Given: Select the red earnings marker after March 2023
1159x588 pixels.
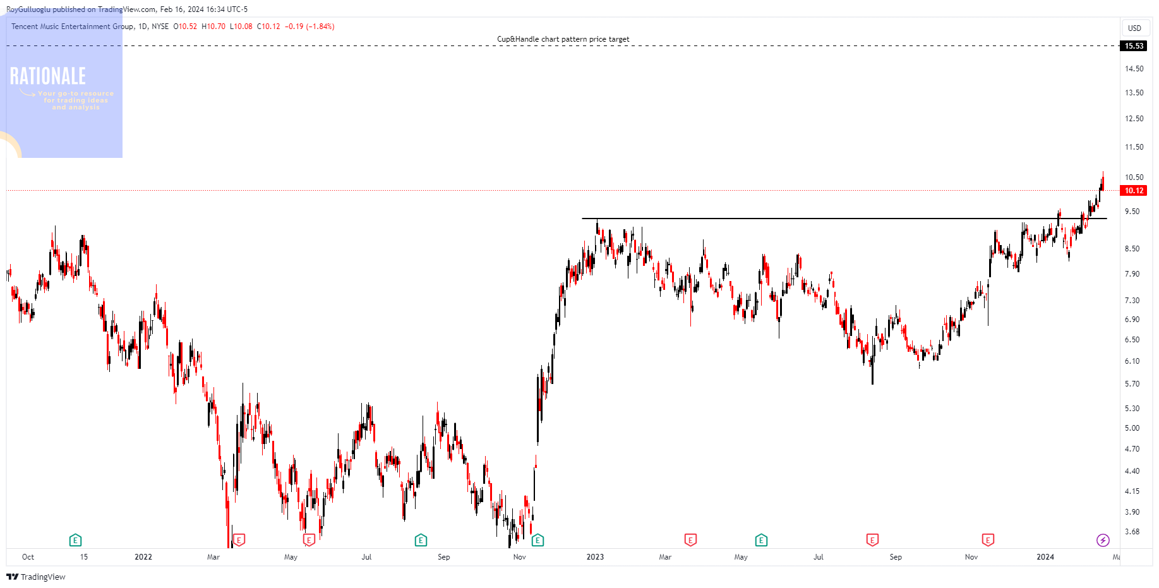Looking at the screenshot, I should [690, 540].
